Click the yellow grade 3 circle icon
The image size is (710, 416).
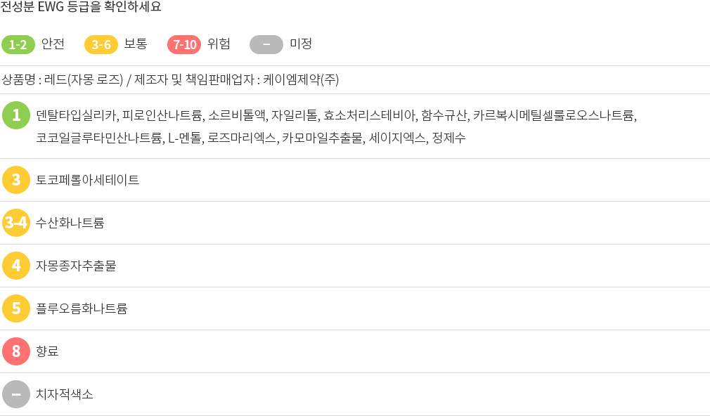pos(16,180)
